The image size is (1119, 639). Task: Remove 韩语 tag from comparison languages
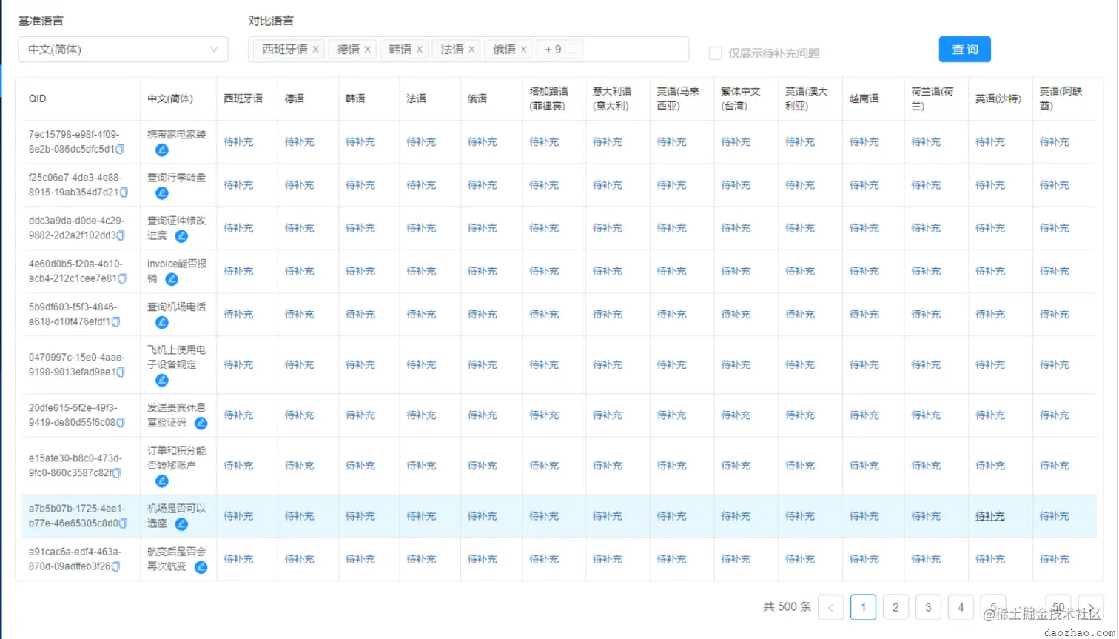pyautogui.click(x=419, y=50)
